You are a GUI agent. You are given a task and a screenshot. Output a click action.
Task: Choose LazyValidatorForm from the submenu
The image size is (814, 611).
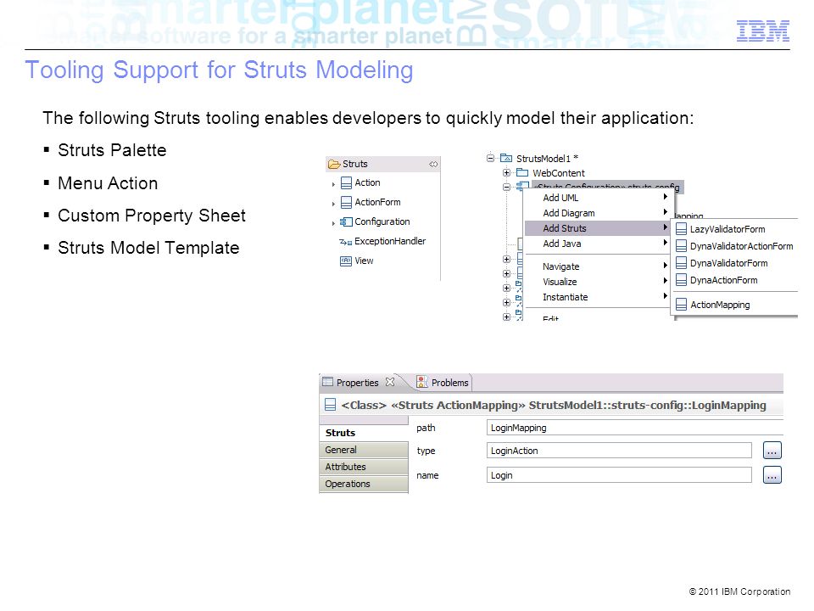(734, 229)
